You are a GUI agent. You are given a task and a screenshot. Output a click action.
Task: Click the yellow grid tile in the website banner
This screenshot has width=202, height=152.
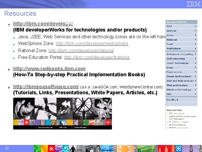70,122
